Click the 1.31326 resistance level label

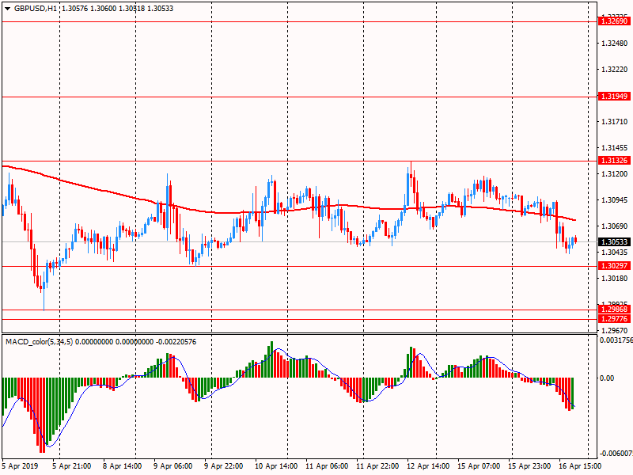tap(614, 161)
